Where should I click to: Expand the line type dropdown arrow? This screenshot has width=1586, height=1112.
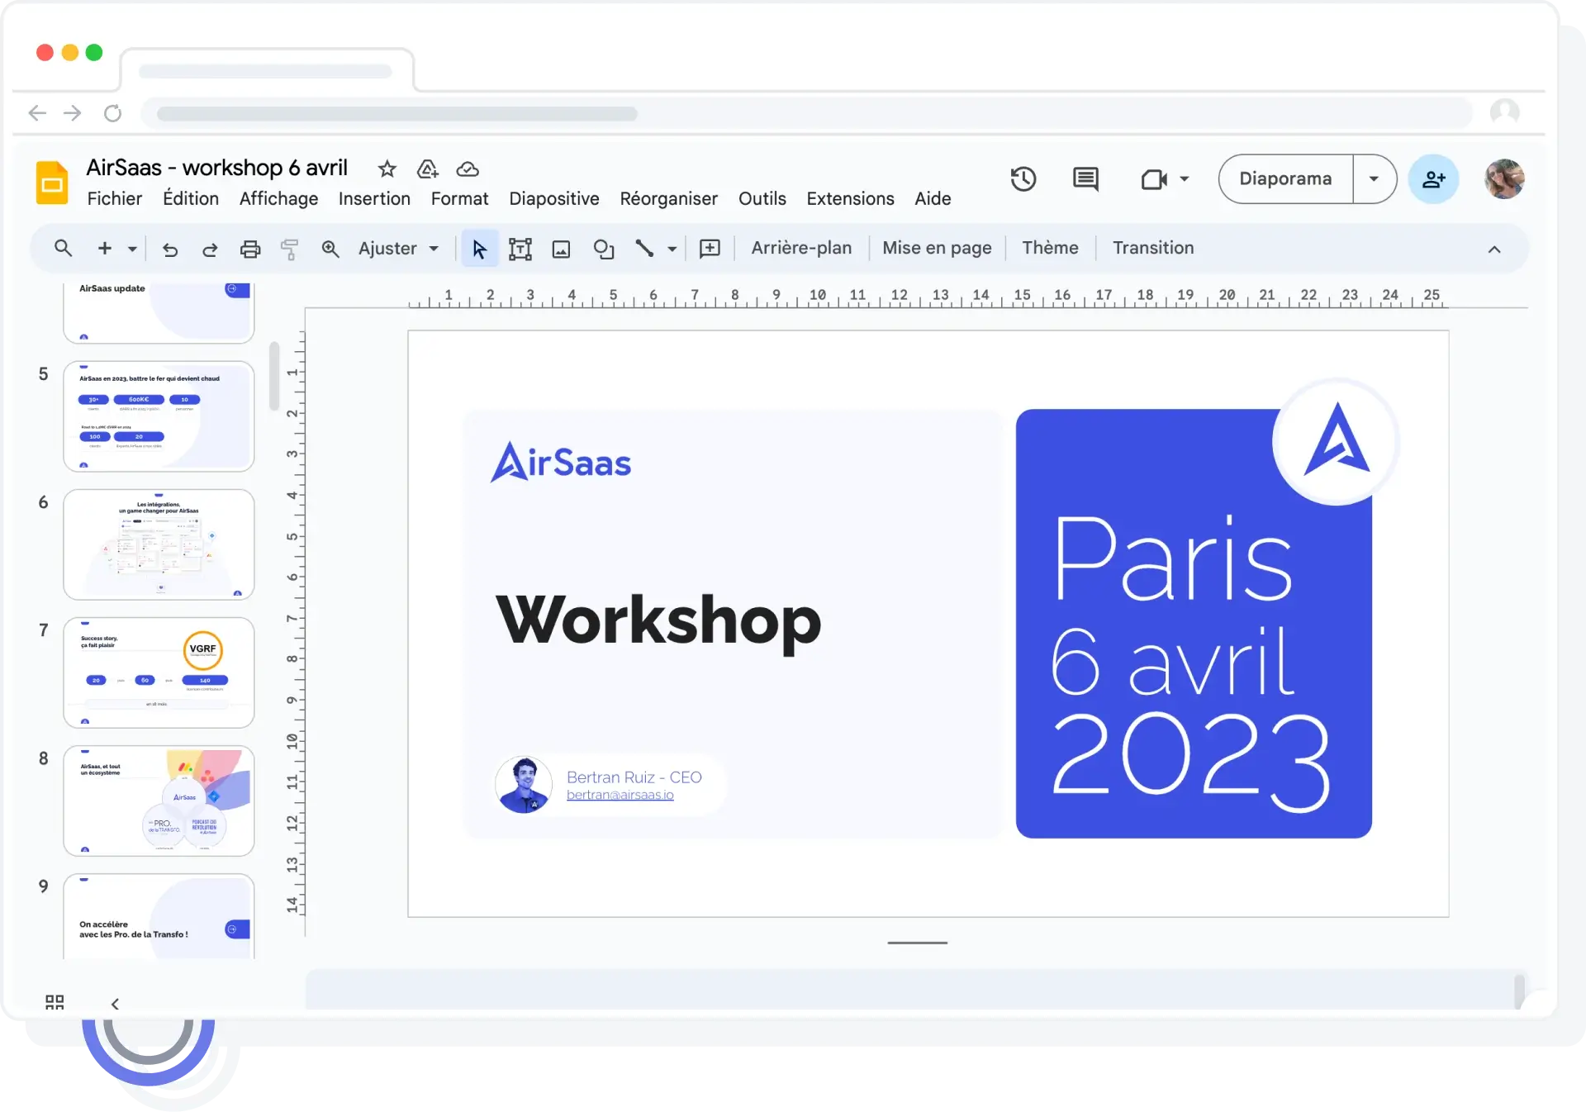tap(672, 249)
